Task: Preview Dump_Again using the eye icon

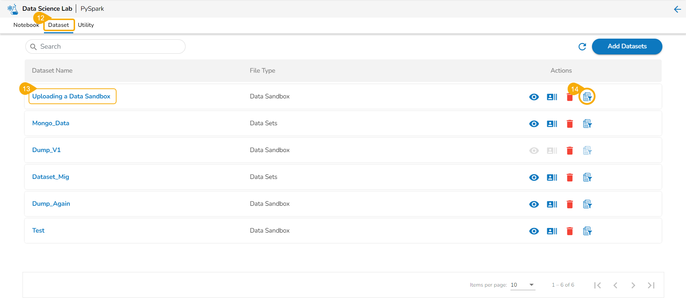Action: tap(534, 204)
